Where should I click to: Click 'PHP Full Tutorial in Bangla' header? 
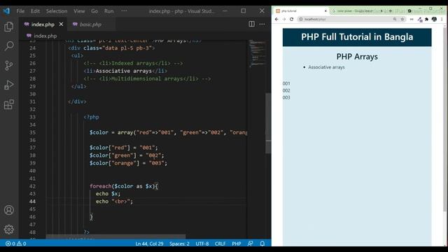357,37
